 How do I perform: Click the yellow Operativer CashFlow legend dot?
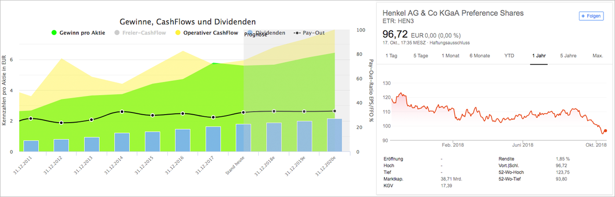coord(177,33)
